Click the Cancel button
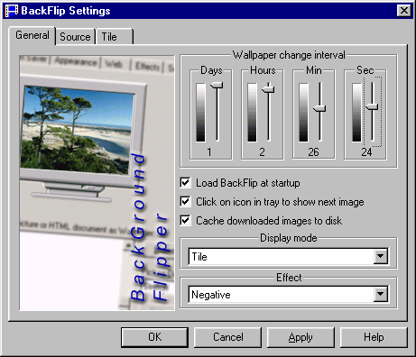The image size is (416, 357). click(227, 337)
